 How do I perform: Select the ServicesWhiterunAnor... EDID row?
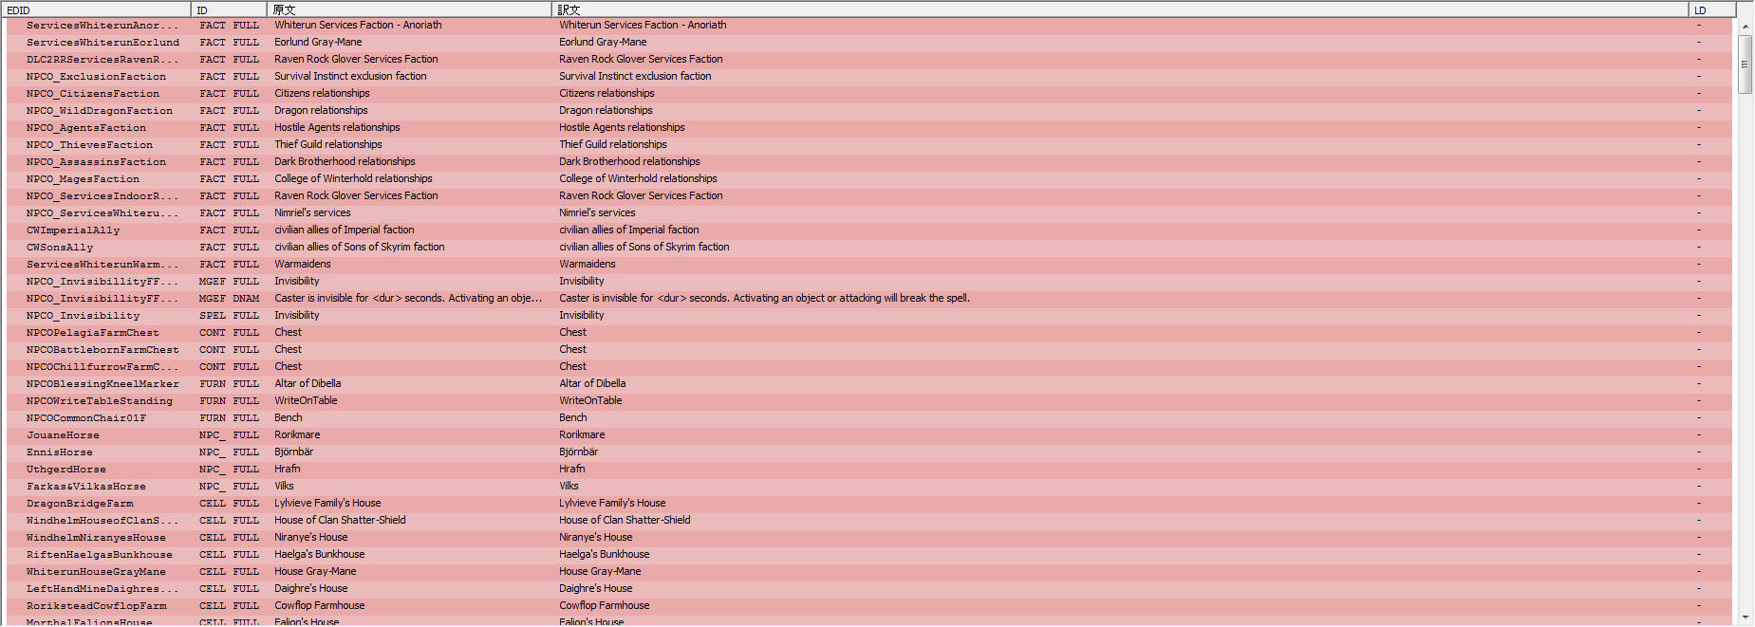point(869,26)
